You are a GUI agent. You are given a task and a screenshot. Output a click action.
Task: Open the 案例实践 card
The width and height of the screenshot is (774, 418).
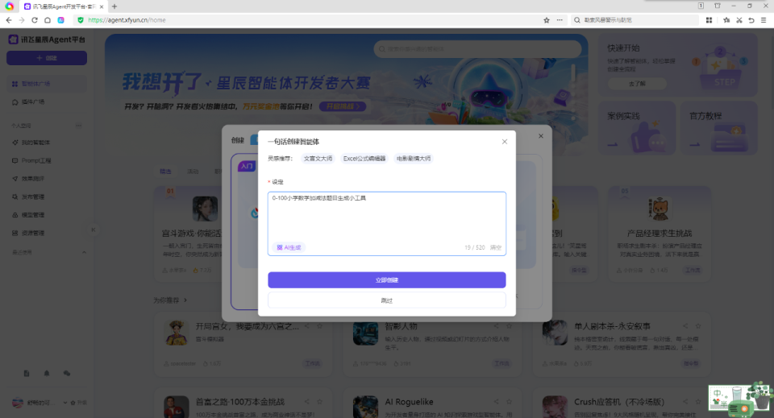636,128
